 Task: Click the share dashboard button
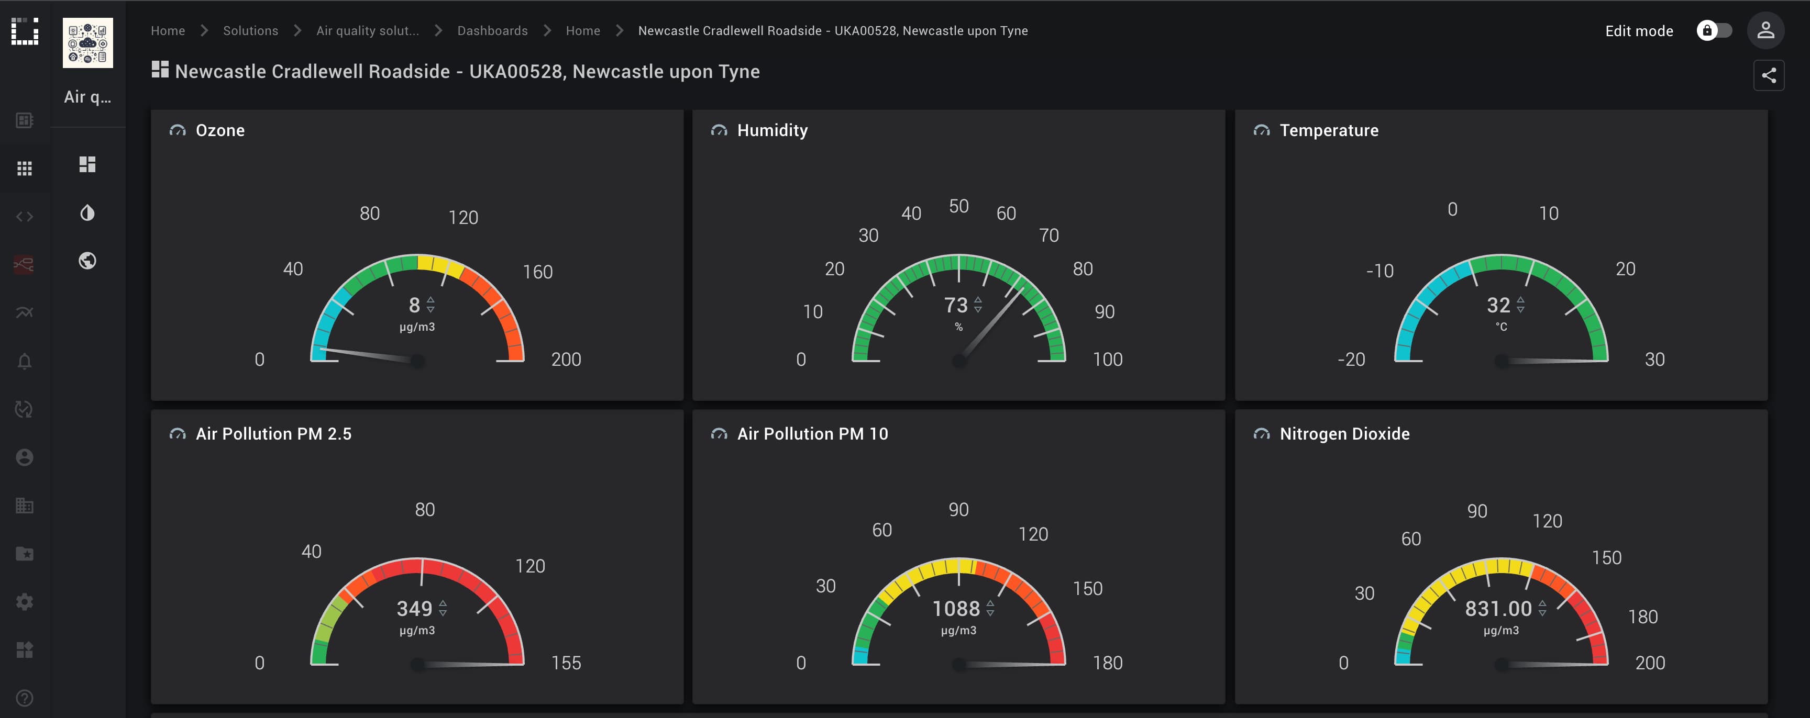(x=1769, y=75)
